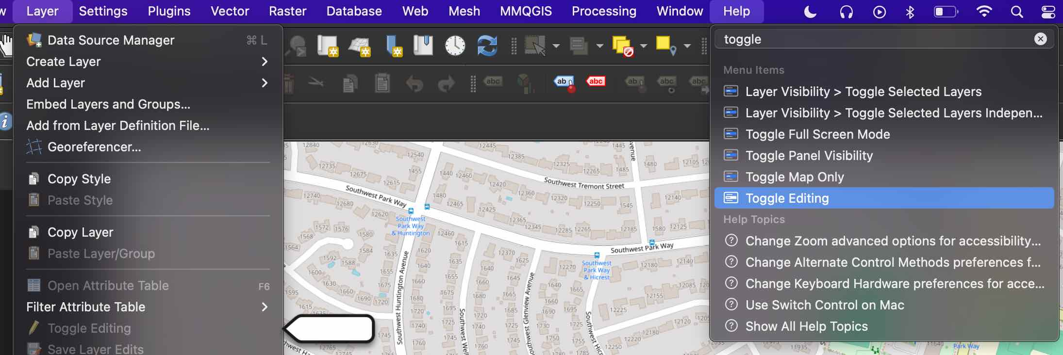This screenshot has width=1063, height=355.
Task: Click the Help search field containing 'toggle'
Action: [874, 39]
